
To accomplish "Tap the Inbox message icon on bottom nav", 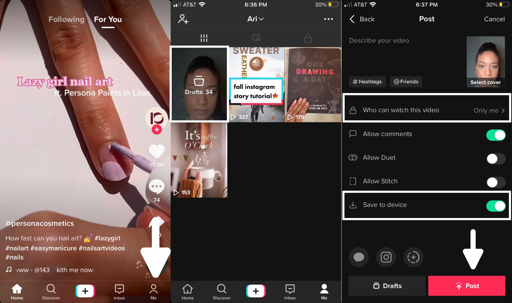I will click(119, 290).
